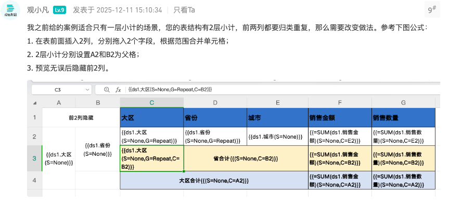Click the 销售数量 header cell
The image size is (449, 203).
pos(403,117)
